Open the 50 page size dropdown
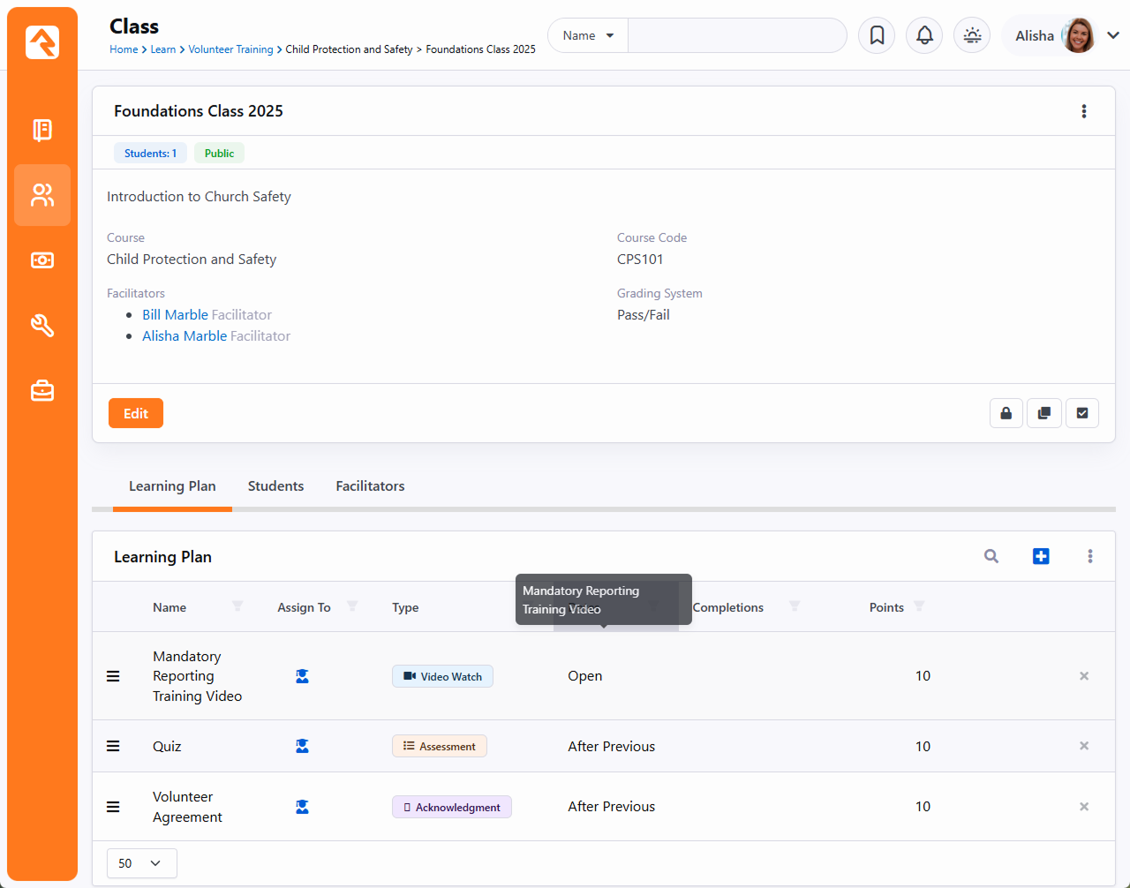 [x=141, y=863]
